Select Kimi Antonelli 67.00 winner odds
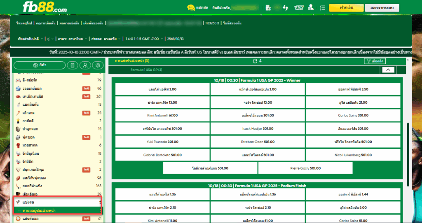Screen dimensions: 422x223 tap(162, 116)
